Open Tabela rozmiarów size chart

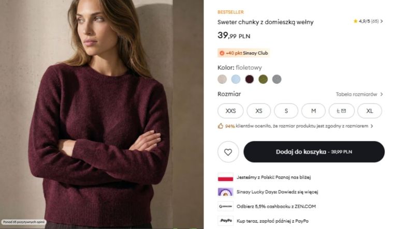(359, 95)
